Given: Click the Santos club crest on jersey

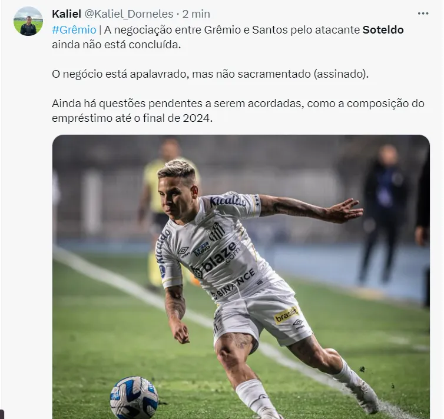Looking at the screenshot, I should click(217, 231).
